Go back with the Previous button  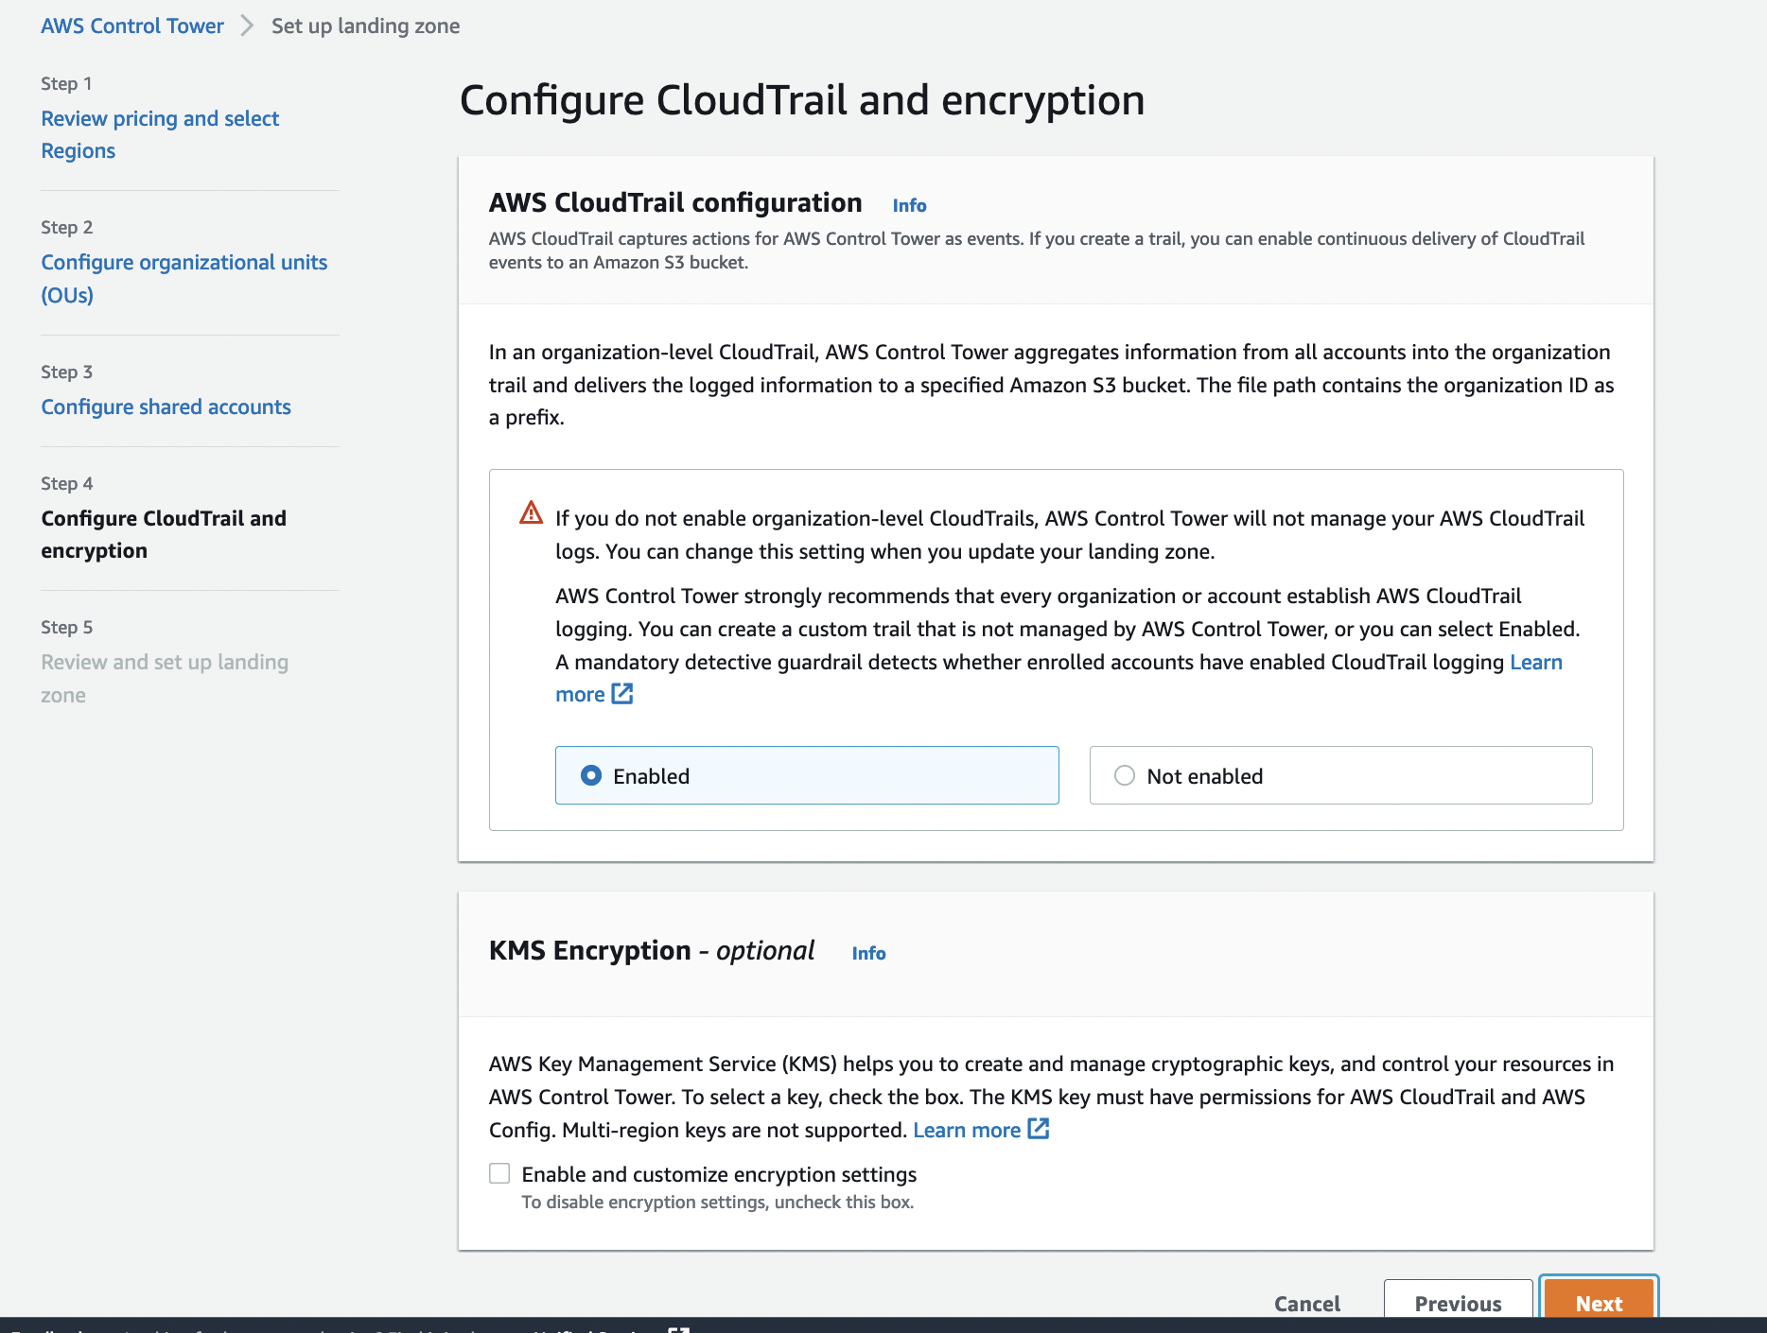(1458, 1300)
